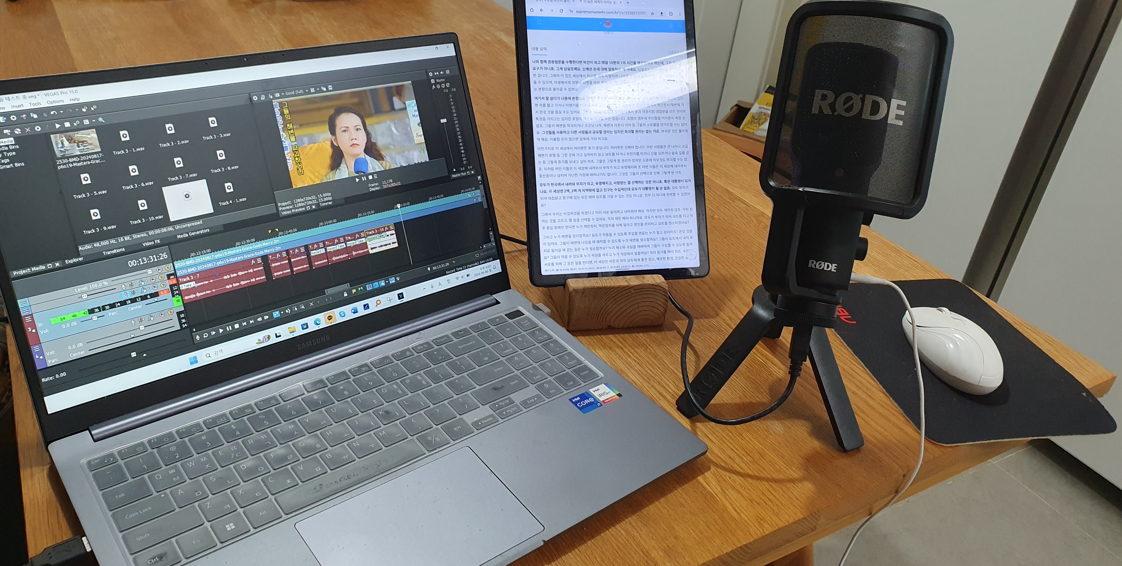This screenshot has width=1122, height=566.
Task: Click Remove Selected Media X icon
Action: click(28, 130)
